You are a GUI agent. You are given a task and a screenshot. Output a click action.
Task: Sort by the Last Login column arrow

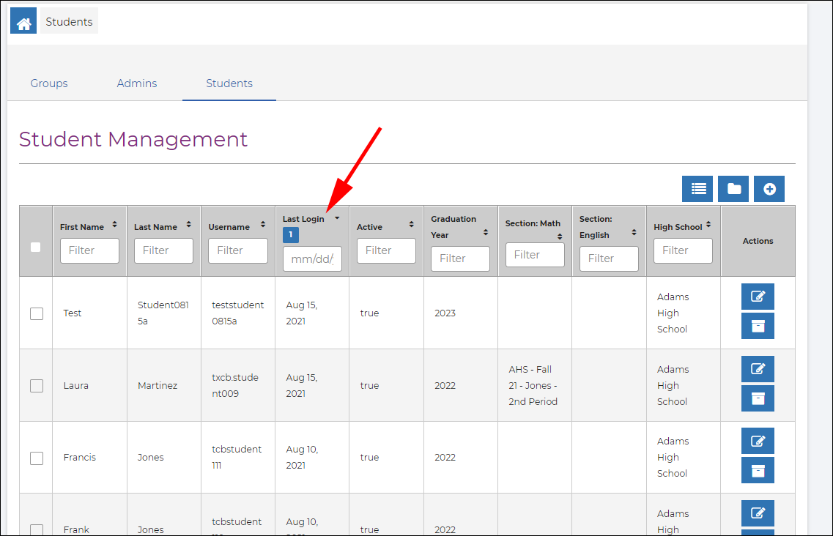tap(337, 218)
